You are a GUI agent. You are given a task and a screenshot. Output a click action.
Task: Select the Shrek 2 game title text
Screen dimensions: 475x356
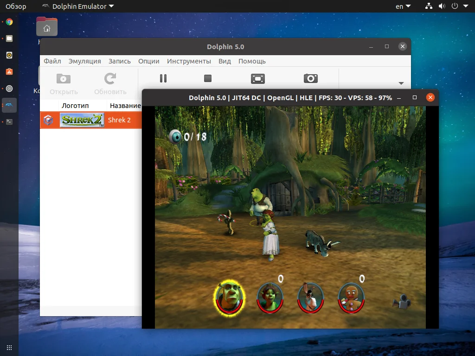(x=119, y=120)
